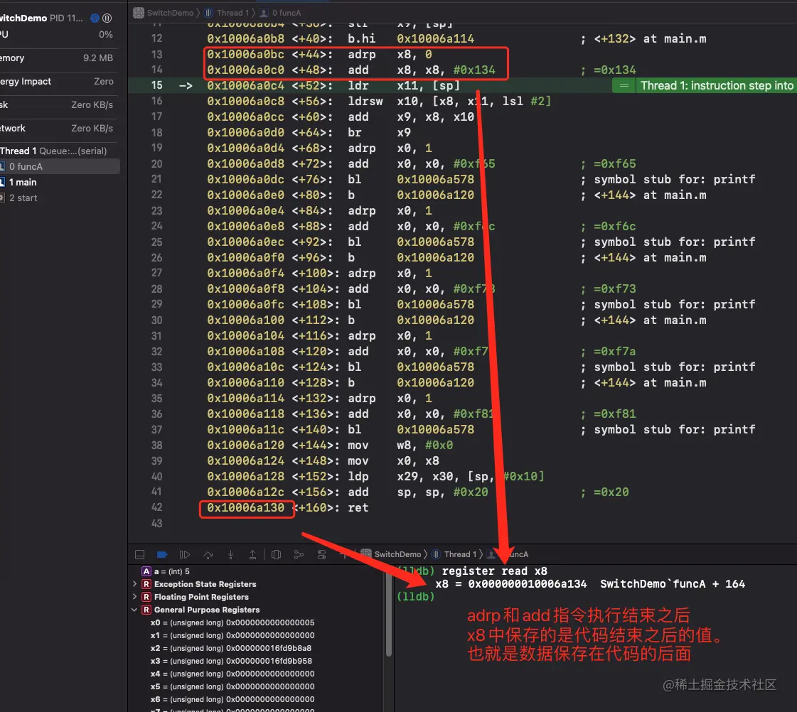Expand Floating Point Registers group
The image size is (797, 712).
coord(134,597)
